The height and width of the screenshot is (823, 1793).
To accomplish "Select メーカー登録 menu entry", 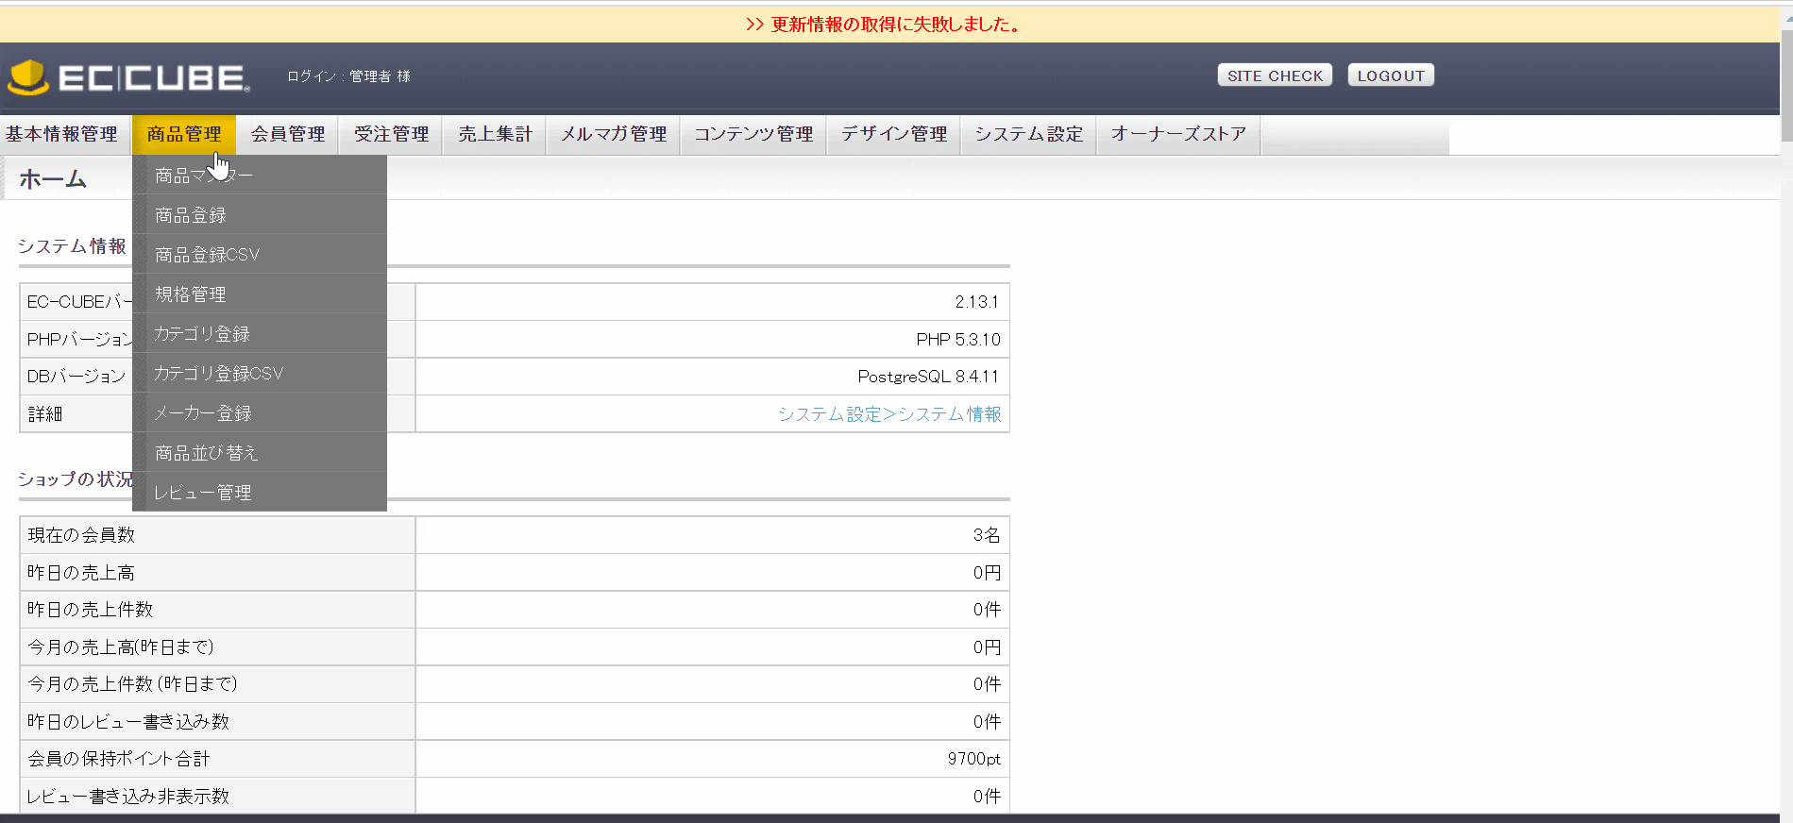I will (x=203, y=413).
